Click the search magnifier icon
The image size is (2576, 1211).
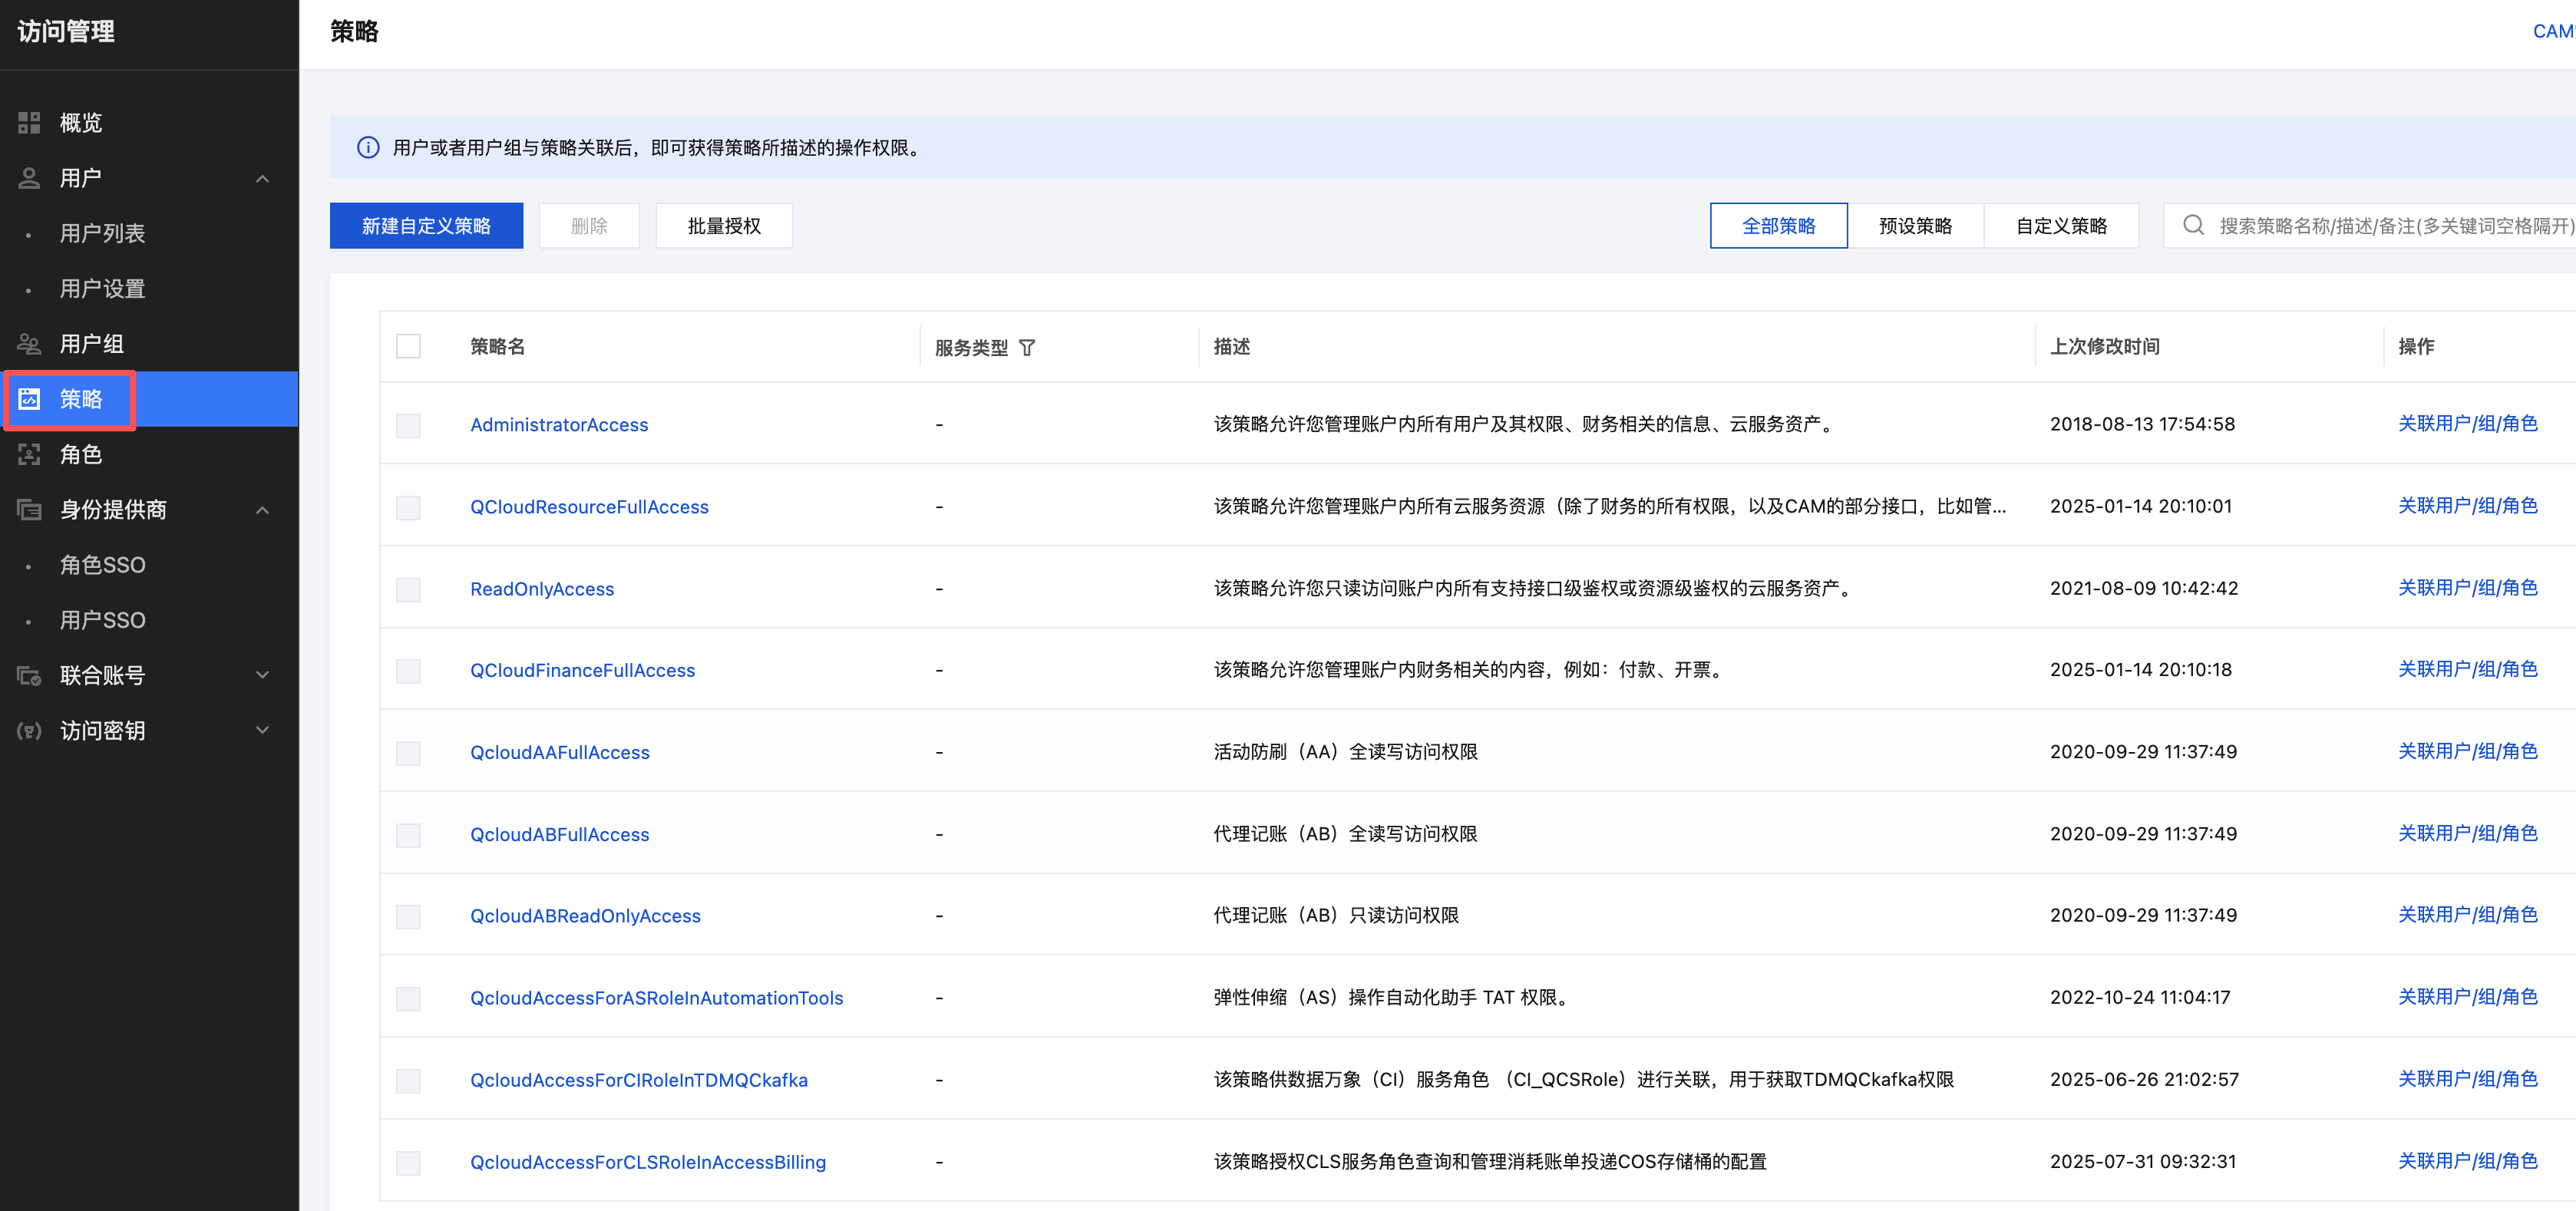click(2193, 225)
